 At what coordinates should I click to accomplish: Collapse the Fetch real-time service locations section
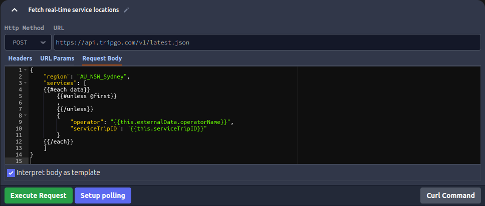(x=15, y=10)
